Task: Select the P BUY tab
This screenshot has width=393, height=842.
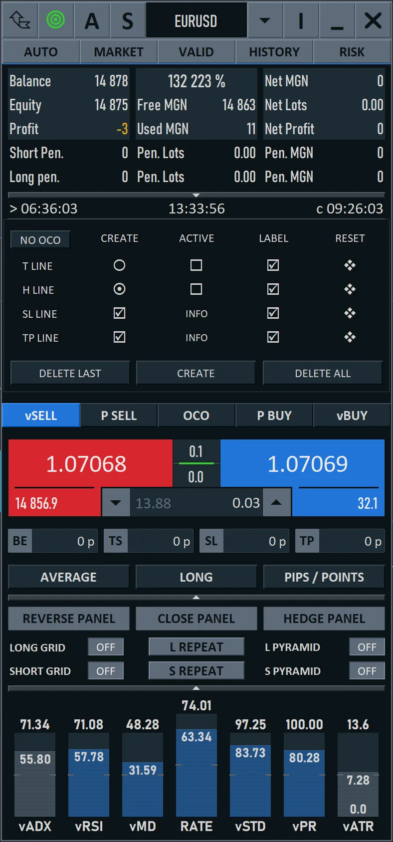Action: 274,416
